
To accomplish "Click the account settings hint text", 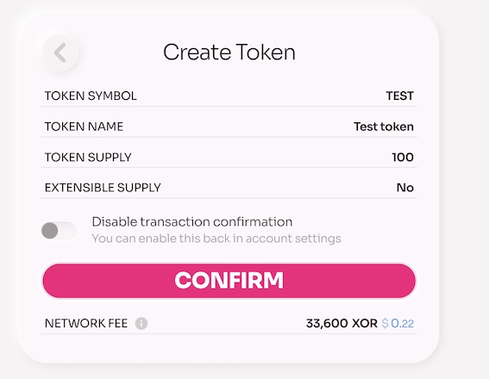I will coord(216,239).
